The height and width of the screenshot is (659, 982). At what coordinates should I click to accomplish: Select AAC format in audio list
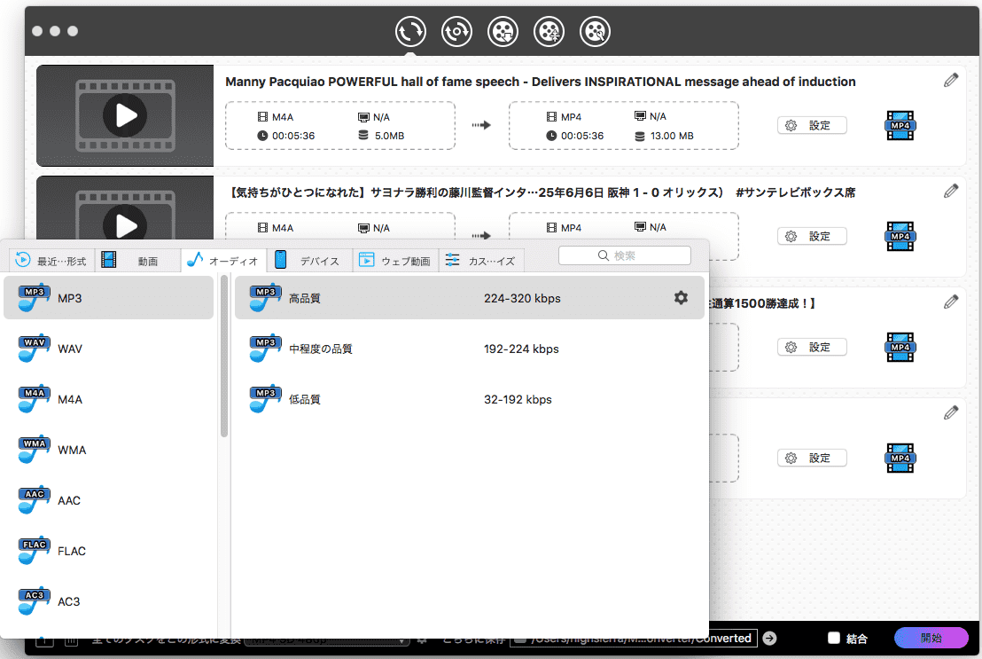pyautogui.click(x=108, y=500)
